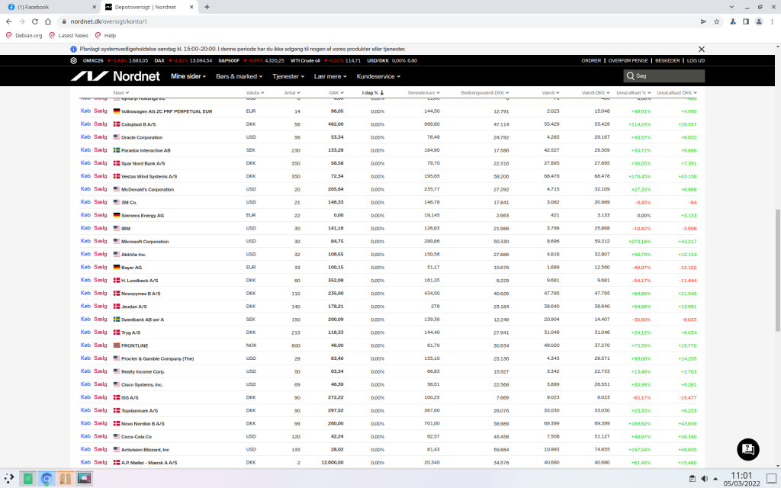The image size is (781, 488).
Task: Open Chrome side panel icon
Action: [x=746, y=21]
